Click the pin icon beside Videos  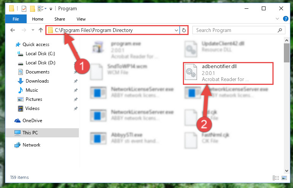(75, 108)
